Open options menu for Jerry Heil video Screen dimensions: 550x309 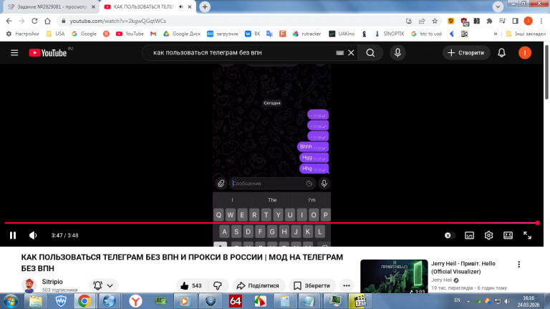[518, 265]
